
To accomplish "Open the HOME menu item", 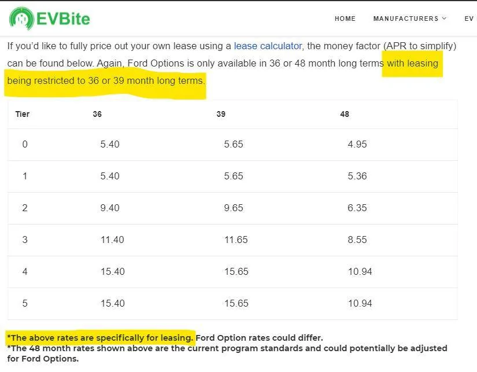I will coord(345,19).
